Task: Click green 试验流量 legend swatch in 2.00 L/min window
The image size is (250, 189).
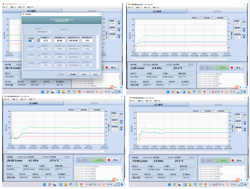Action: (x=226, y=18)
